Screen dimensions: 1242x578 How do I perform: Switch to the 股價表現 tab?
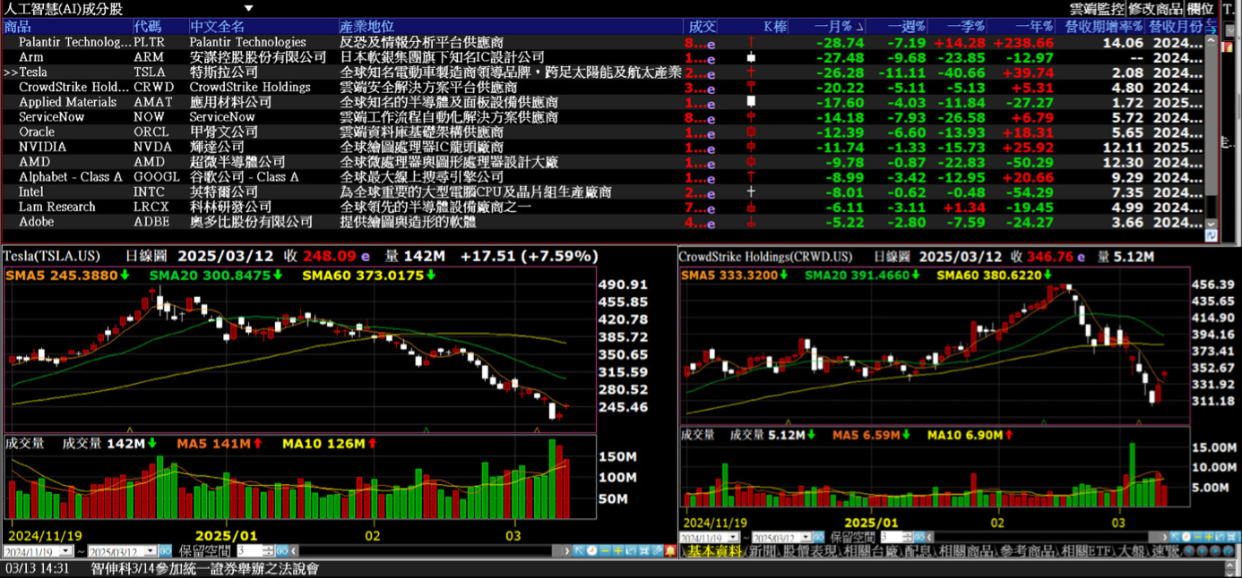[x=810, y=551]
